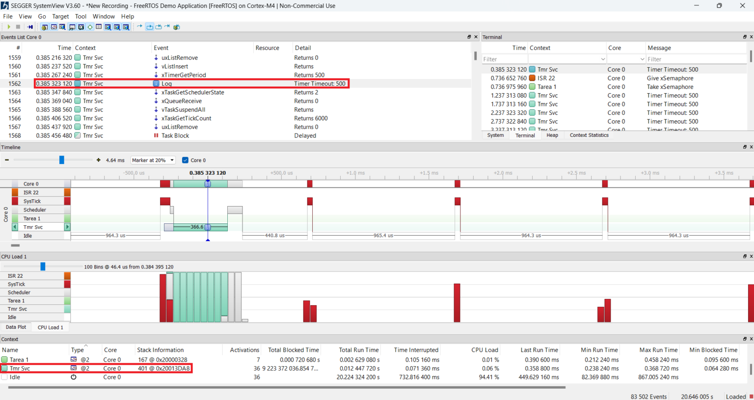754x400 pixels.
Task: Close the Events List Core 0 panel
Action: (476, 37)
